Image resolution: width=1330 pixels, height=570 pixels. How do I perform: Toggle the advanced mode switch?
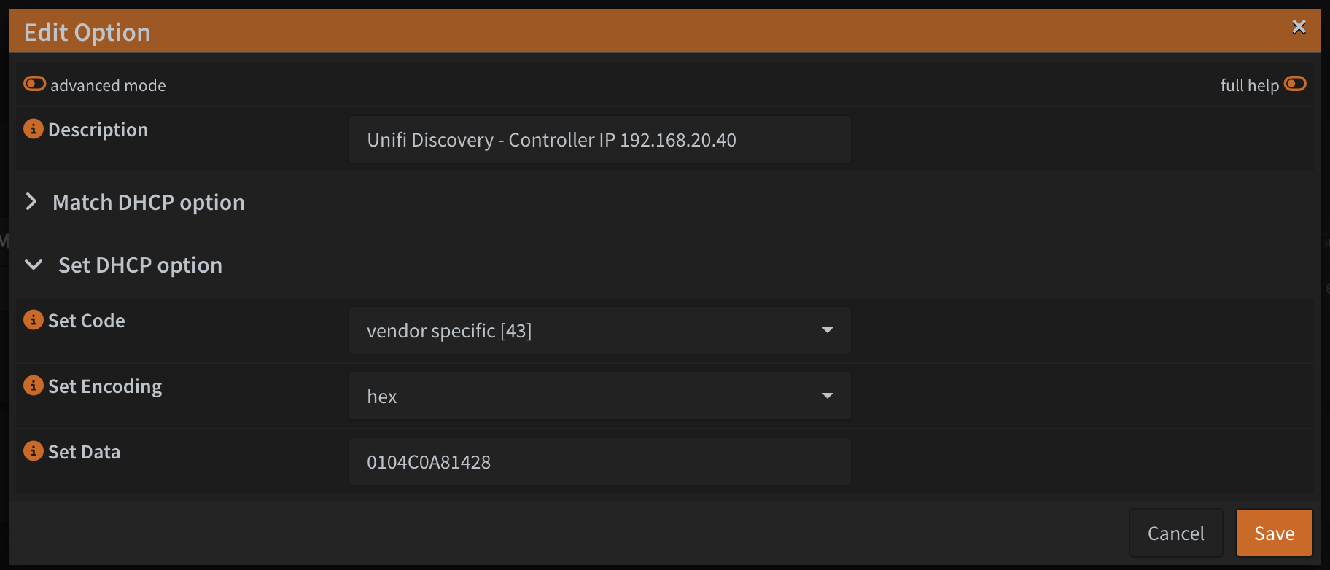[34, 84]
